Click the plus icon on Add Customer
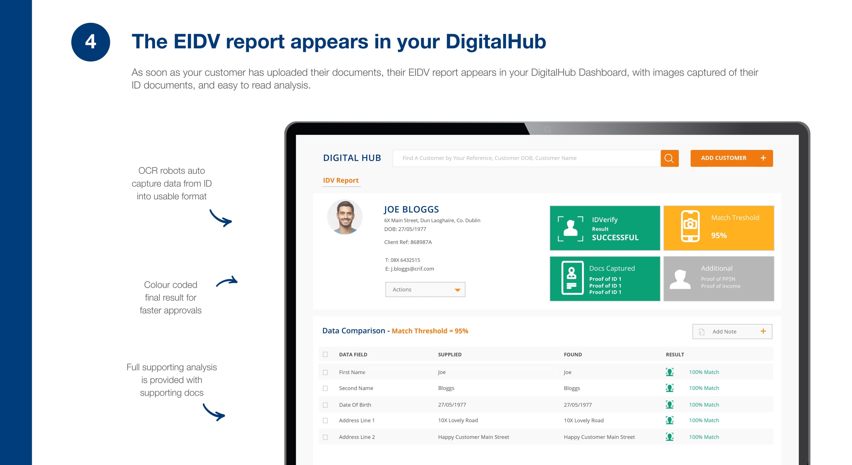This screenshot has width=852, height=465. click(763, 158)
